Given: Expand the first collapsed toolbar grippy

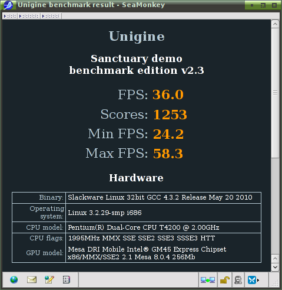Looking at the screenshot, I should point(10,16).
